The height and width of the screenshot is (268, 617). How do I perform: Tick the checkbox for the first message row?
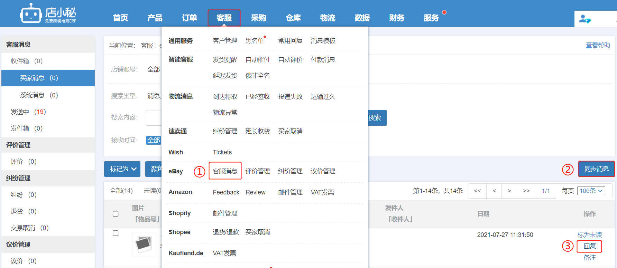[x=116, y=233]
